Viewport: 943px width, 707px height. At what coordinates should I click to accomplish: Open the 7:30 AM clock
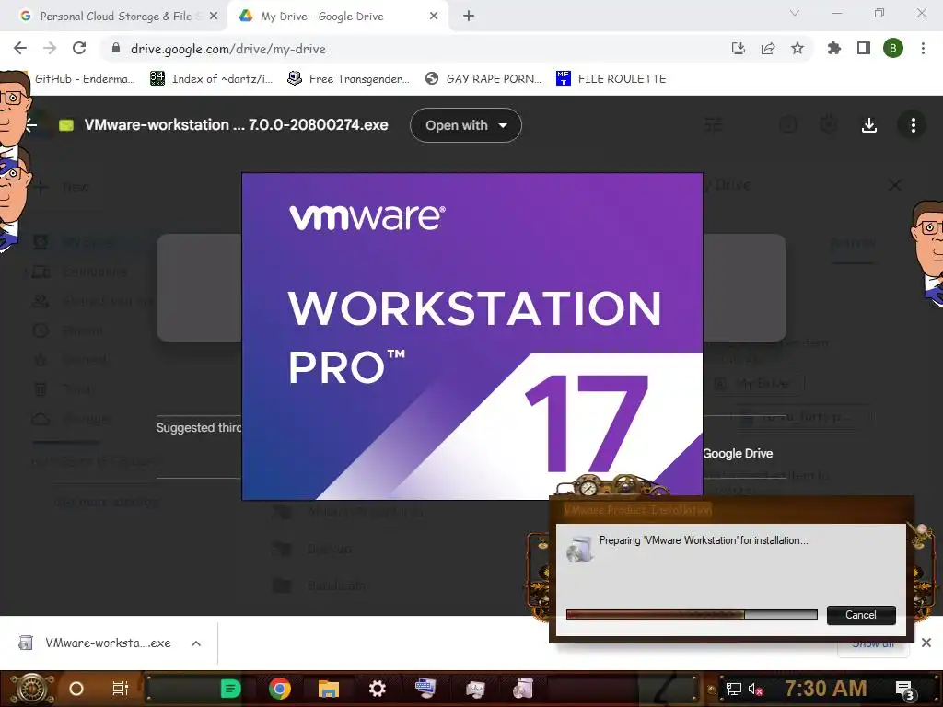(x=826, y=688)
